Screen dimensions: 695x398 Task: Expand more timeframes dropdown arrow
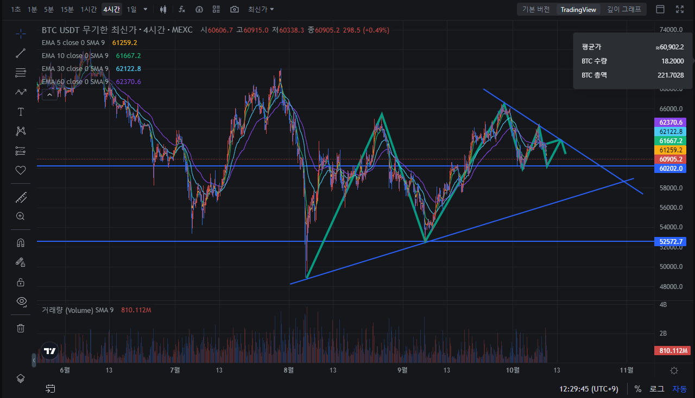pyautogui.click(x=145, y=9)
